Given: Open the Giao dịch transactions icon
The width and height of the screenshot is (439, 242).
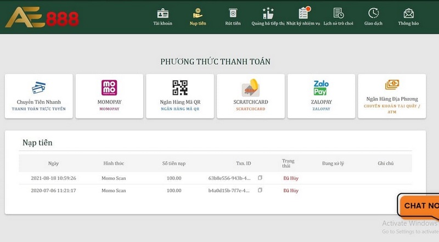Looking at the screenshot, I should coord(373,15).
